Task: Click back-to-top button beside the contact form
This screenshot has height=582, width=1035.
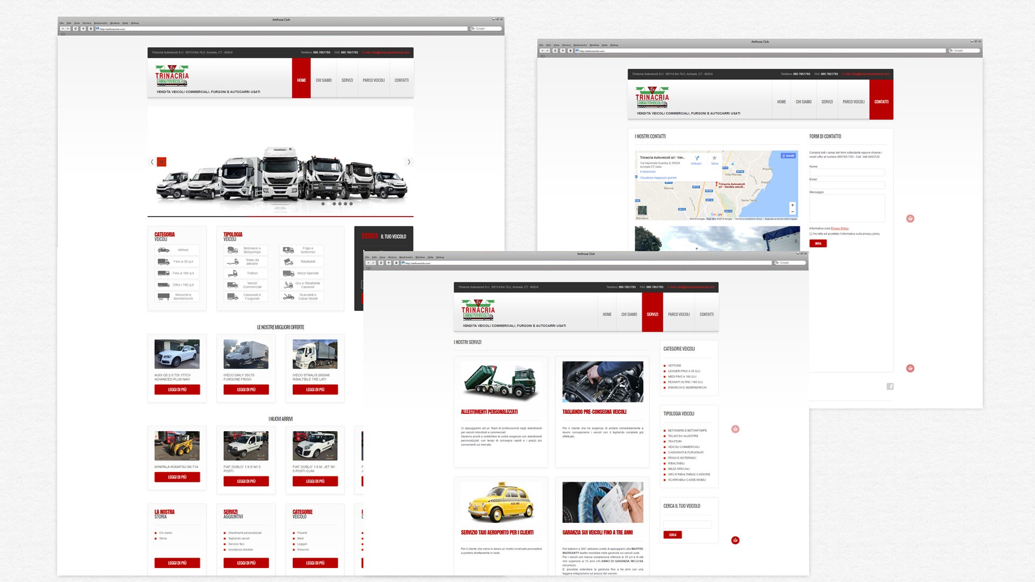Action: 910,218
